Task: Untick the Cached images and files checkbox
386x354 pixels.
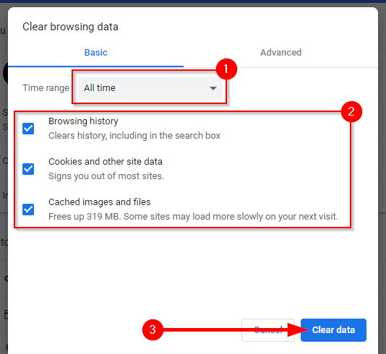Action: (28, 210)
